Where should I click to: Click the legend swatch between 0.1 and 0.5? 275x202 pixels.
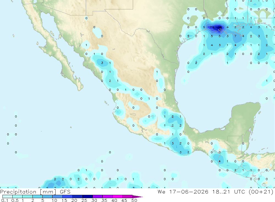coord(7,196)
